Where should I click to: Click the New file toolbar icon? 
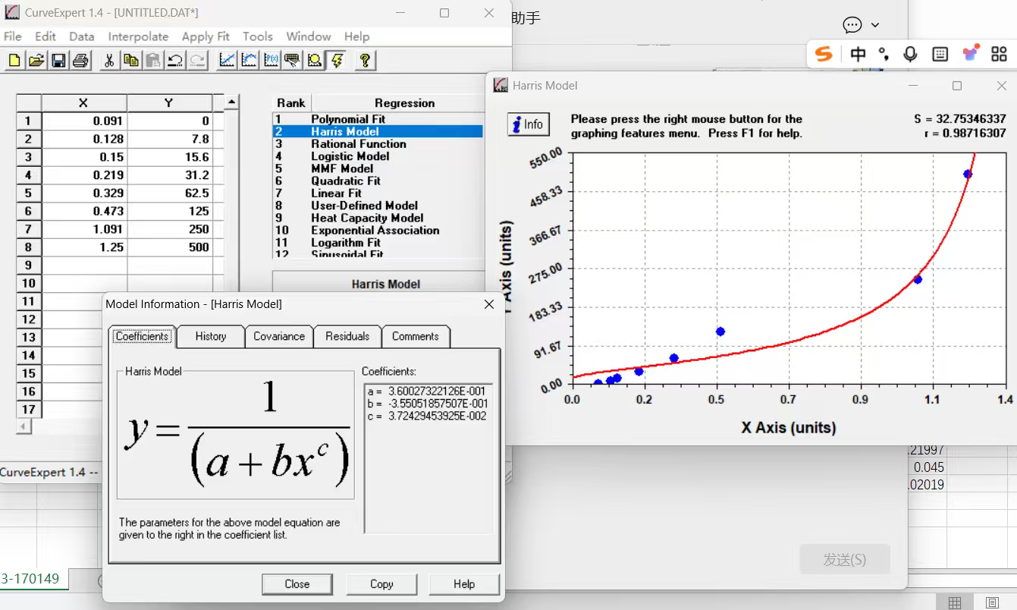tap(14, 61)
